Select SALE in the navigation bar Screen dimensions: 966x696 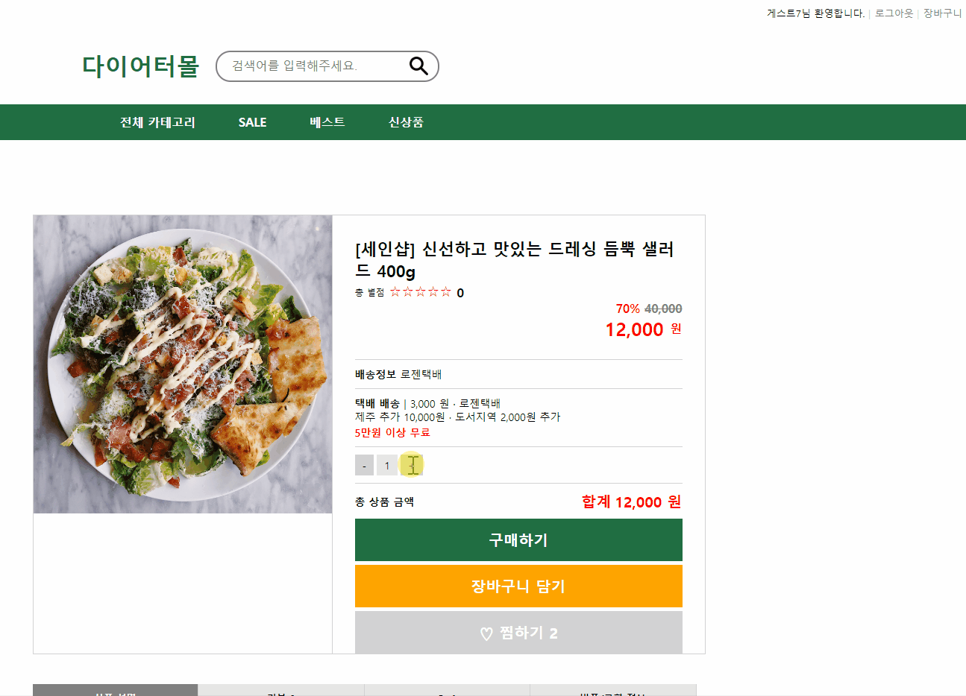pos(252,122)
